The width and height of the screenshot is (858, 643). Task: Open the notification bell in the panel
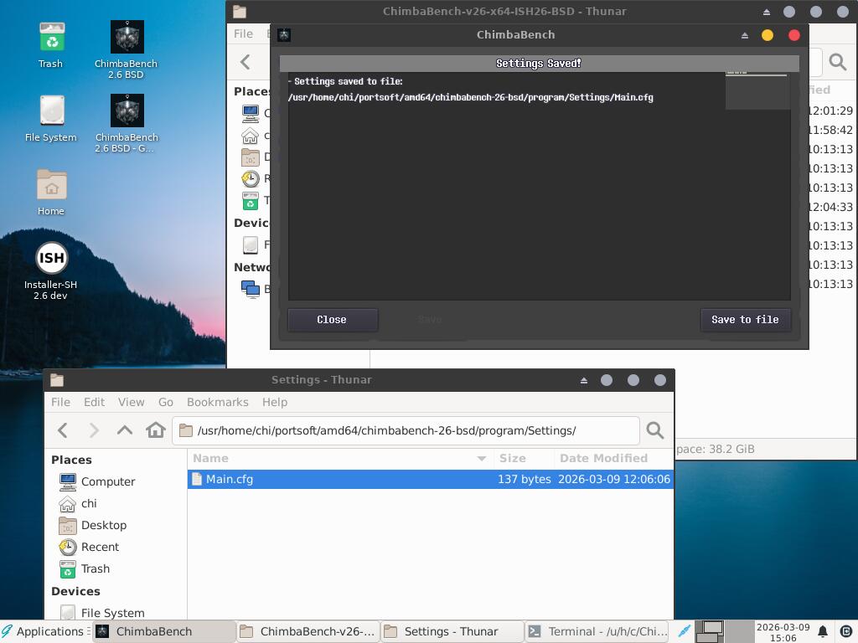(x=823, y=631)
